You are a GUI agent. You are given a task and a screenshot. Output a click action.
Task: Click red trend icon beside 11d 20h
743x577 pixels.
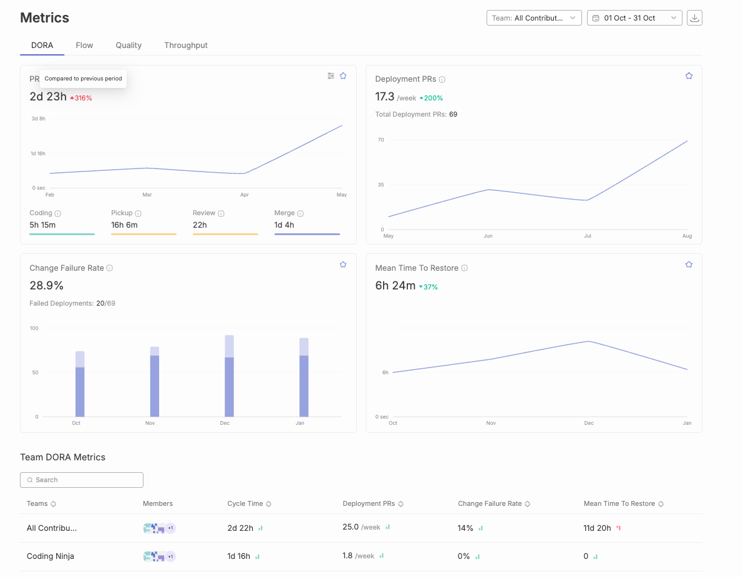(618, 528)
